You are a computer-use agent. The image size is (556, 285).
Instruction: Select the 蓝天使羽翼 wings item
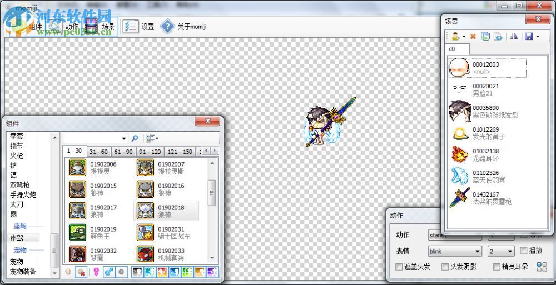(488, 176)
